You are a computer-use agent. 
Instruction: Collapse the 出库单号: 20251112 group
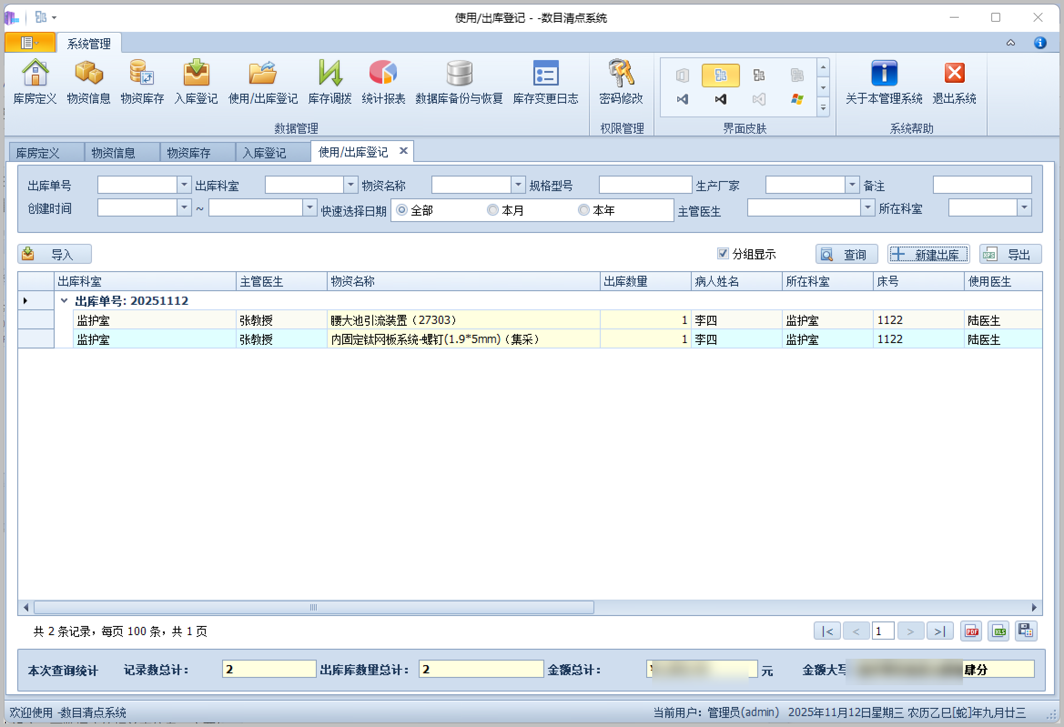coord(64,300)
